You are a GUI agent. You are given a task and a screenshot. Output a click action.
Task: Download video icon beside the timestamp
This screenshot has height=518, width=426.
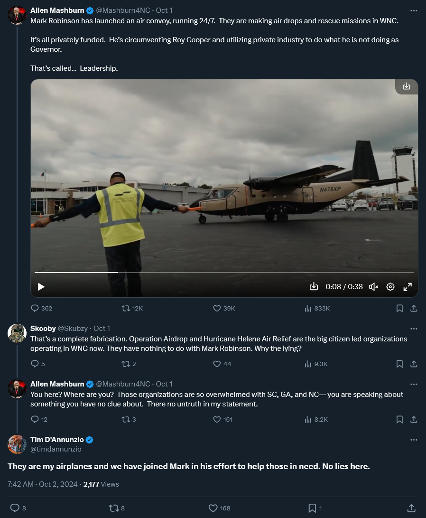click(314, 286)
